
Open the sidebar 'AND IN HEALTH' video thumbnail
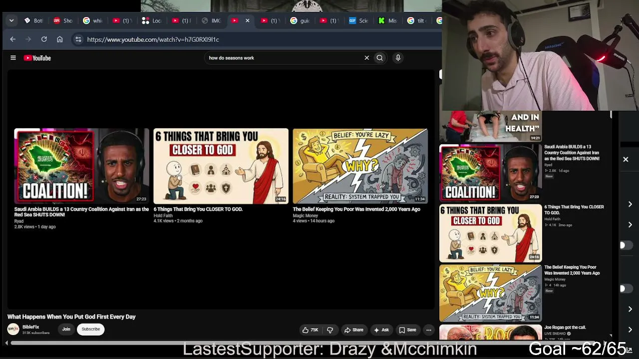(x=490, y=126)
